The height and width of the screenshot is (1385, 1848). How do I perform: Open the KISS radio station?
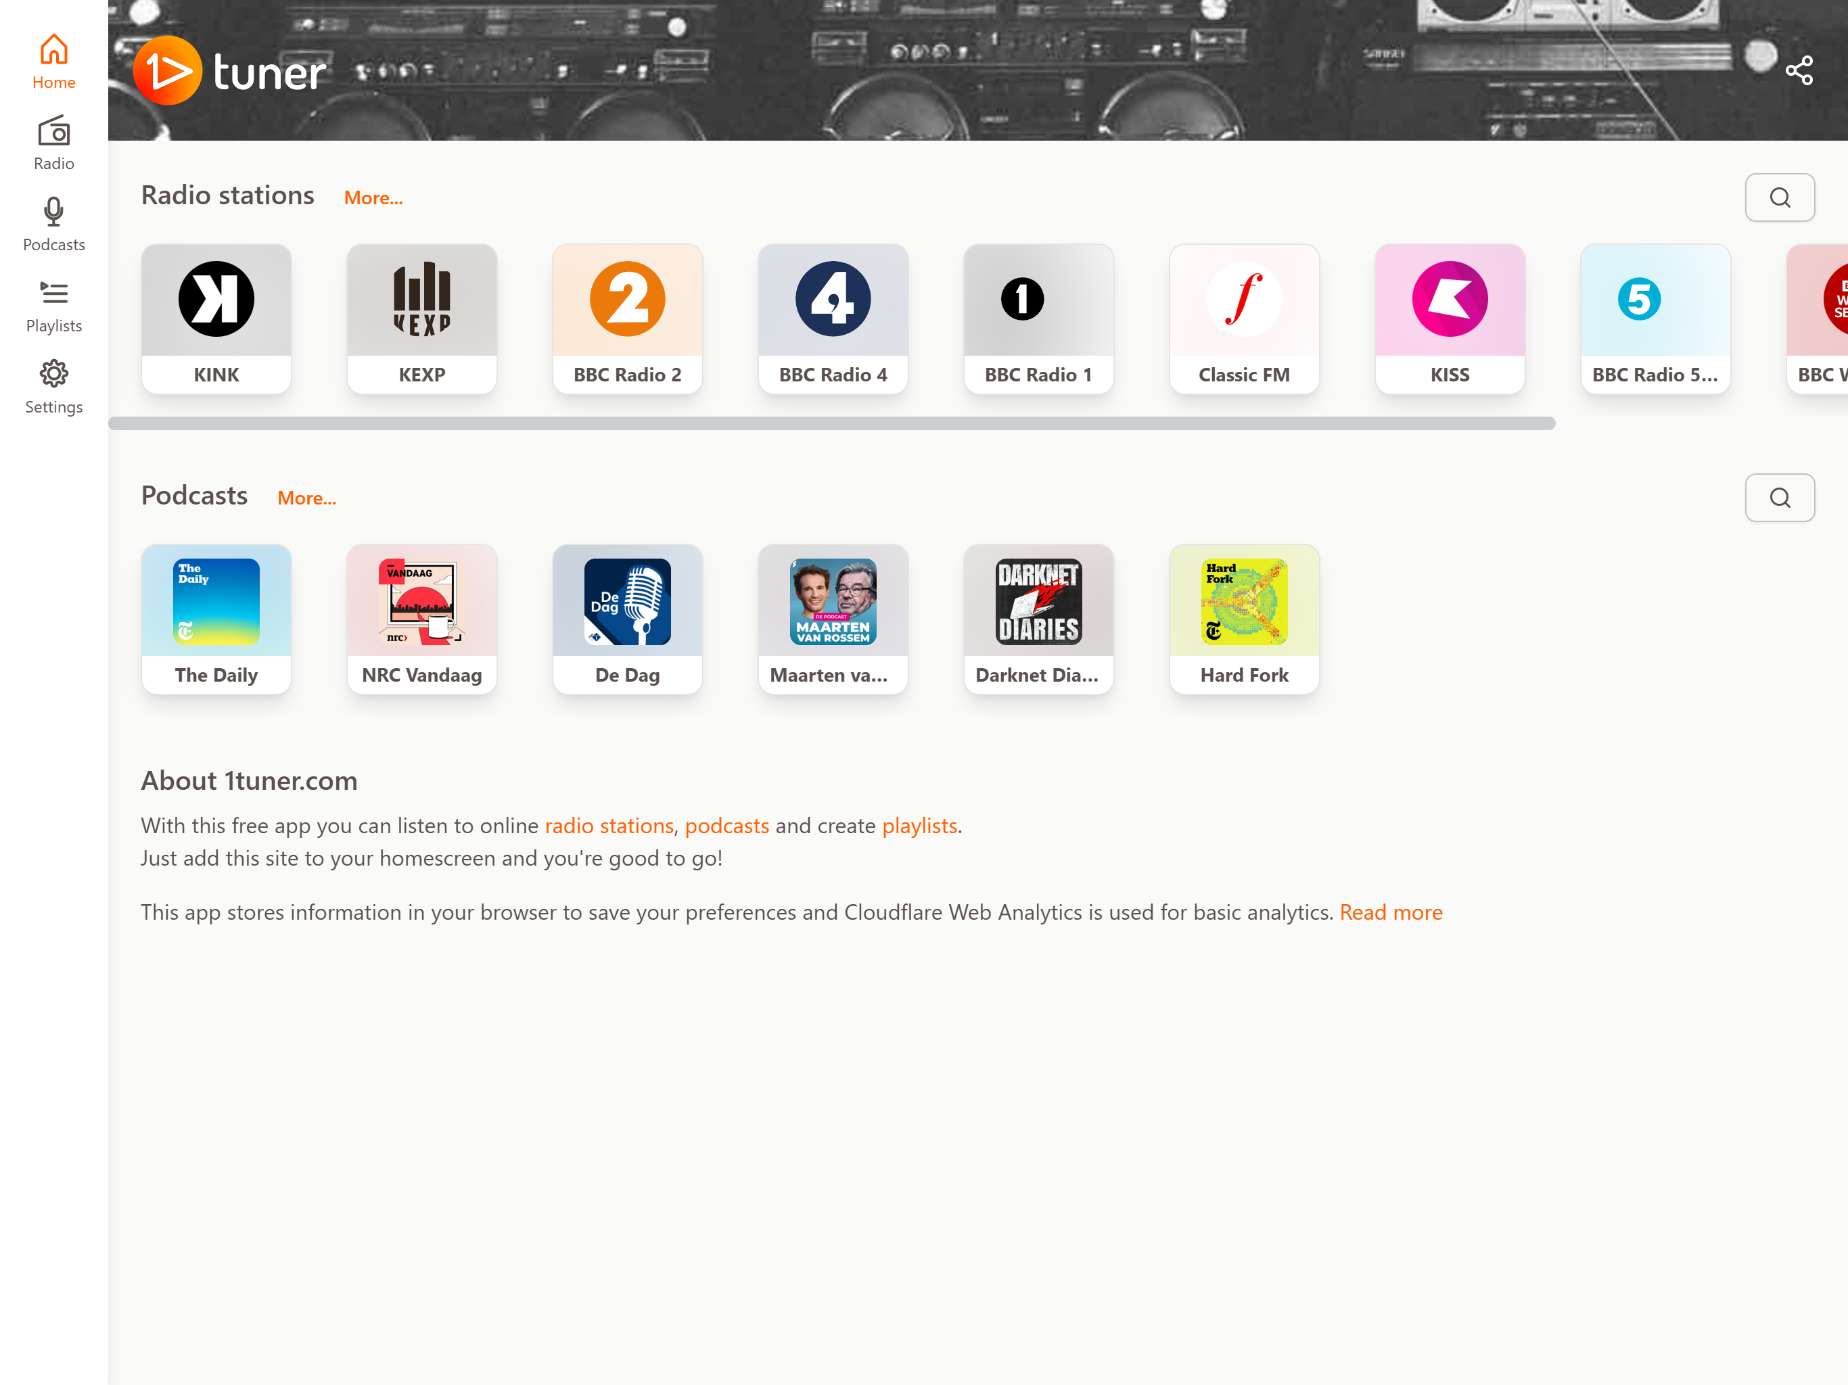(x=1450, y=319)
